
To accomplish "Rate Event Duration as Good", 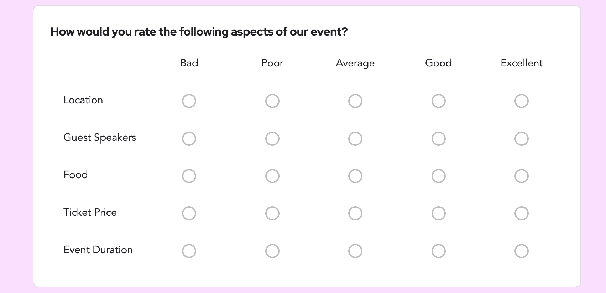I will tap(438, 251).
